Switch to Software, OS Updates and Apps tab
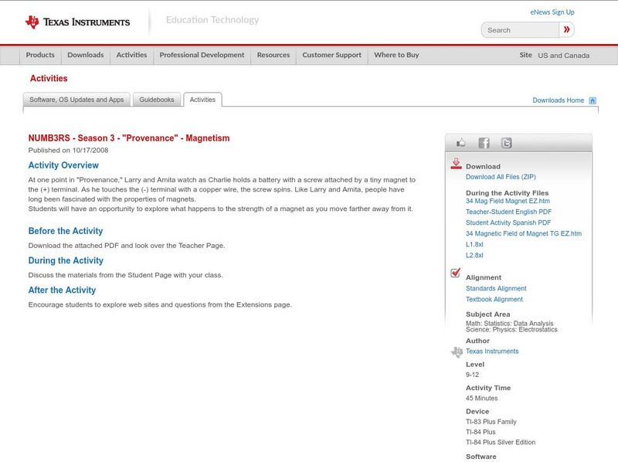Screen dimensions: 618x462 tap(76, 100)
